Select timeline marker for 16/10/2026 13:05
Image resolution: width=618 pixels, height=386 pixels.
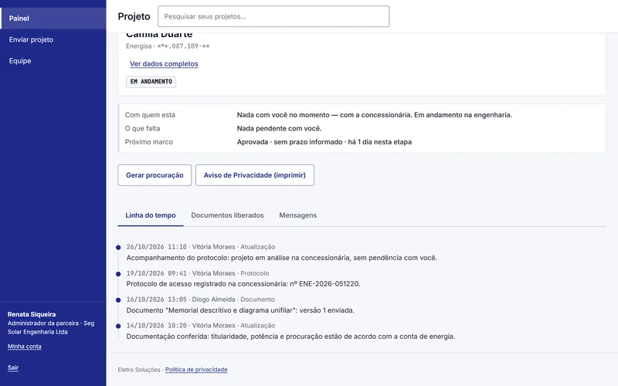118,300
